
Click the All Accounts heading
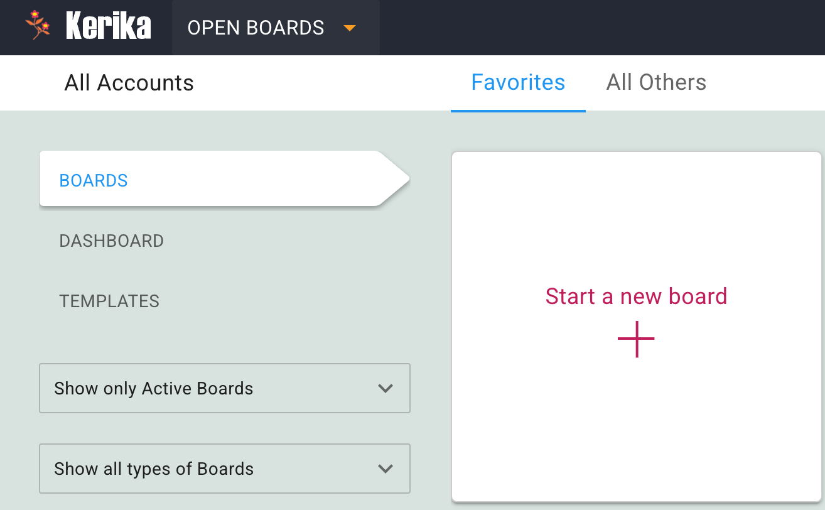point(129,83)
